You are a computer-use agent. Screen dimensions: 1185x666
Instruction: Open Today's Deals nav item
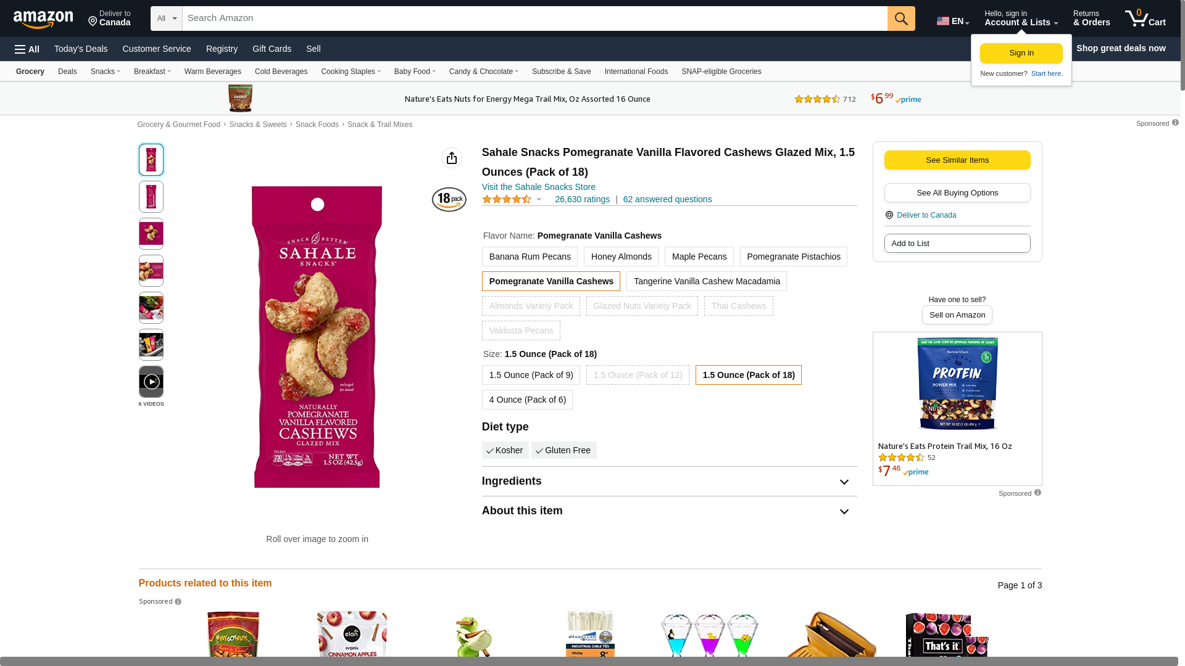[x=81, y=49]
